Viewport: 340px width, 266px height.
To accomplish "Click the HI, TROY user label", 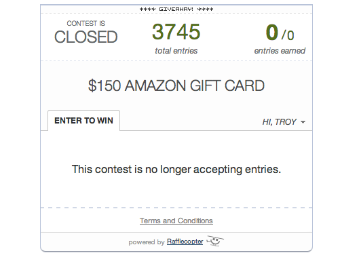I will coord(279,122).
